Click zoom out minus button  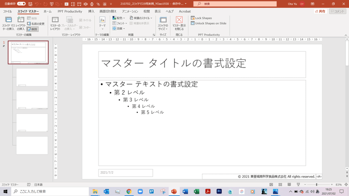pyautogui.click(x=305, y=185)
